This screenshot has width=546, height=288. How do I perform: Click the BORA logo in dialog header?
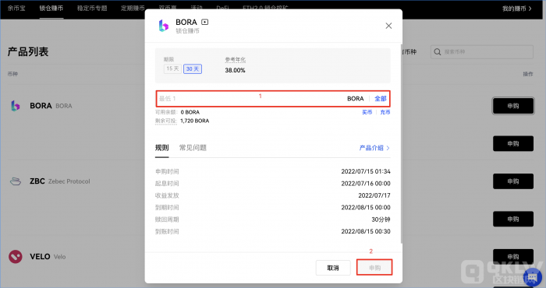163,26
